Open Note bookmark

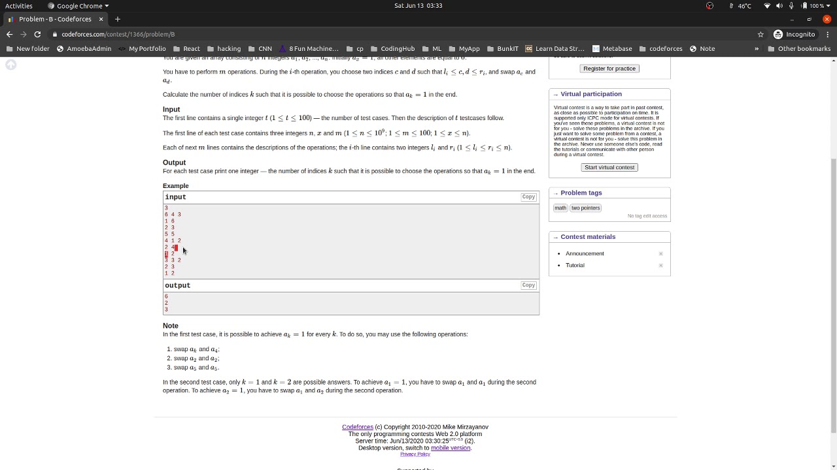point(702,48)
